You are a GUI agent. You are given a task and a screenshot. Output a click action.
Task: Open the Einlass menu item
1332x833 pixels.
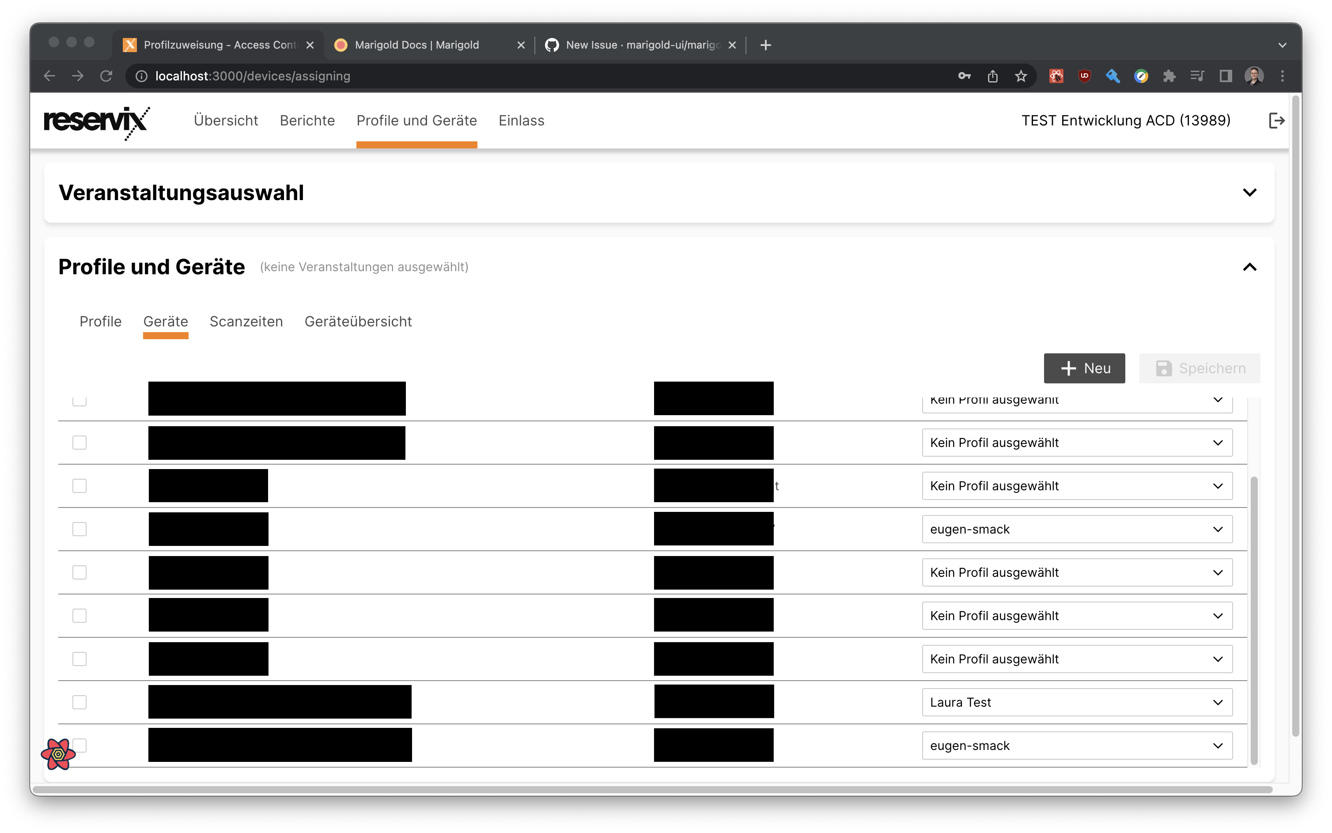pos(521,121)
